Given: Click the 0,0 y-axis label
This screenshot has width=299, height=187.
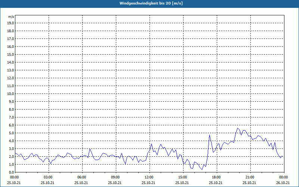Looking at the screenshot, I should (11, 172).
